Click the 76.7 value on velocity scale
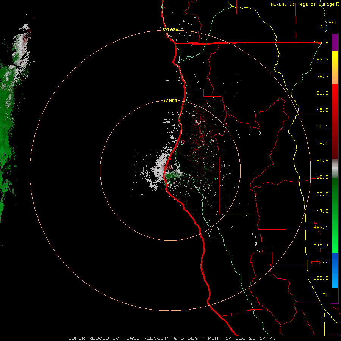The height and width of the screenshot is (341, 341). coord(322,76)
